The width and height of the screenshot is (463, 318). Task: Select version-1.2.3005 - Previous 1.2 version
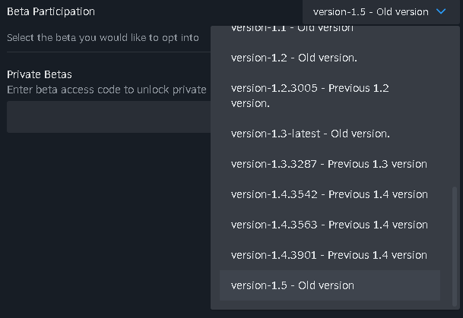coord(330,96)
